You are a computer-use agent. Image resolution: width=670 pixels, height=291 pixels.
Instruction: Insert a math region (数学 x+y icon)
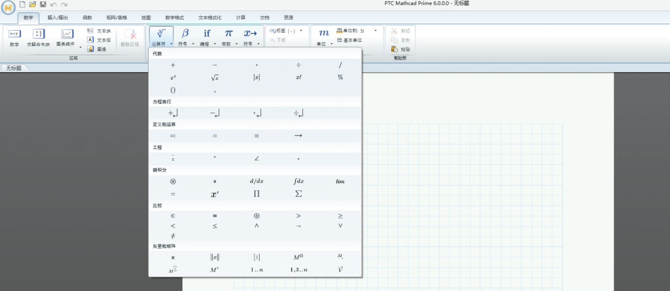point(14,38)
